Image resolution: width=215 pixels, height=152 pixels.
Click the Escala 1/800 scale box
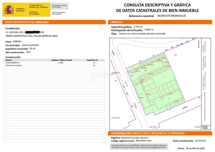point(205,128)
